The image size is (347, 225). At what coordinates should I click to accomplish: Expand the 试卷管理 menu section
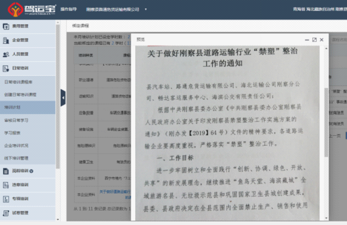[28, 213]
